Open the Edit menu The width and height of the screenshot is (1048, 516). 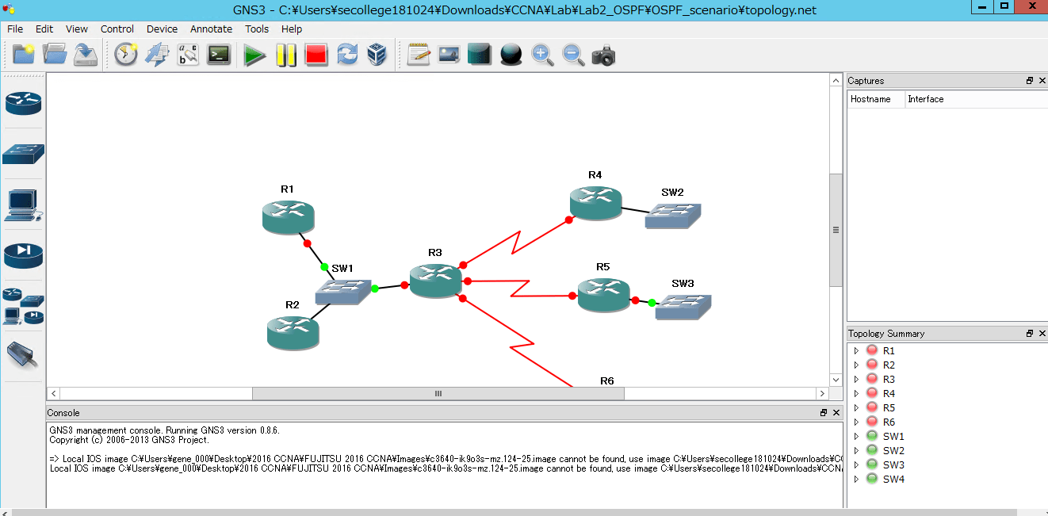tap(44, 29)
